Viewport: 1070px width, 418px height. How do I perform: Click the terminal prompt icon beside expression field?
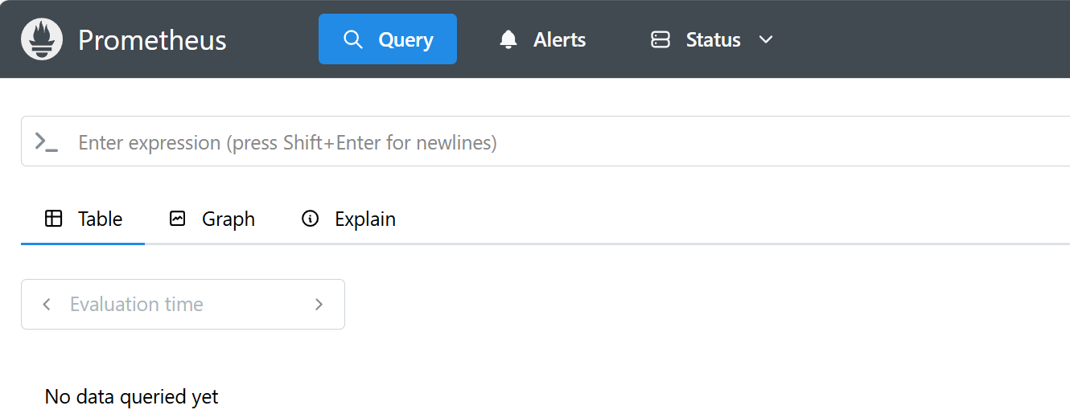tap(47, 142)
